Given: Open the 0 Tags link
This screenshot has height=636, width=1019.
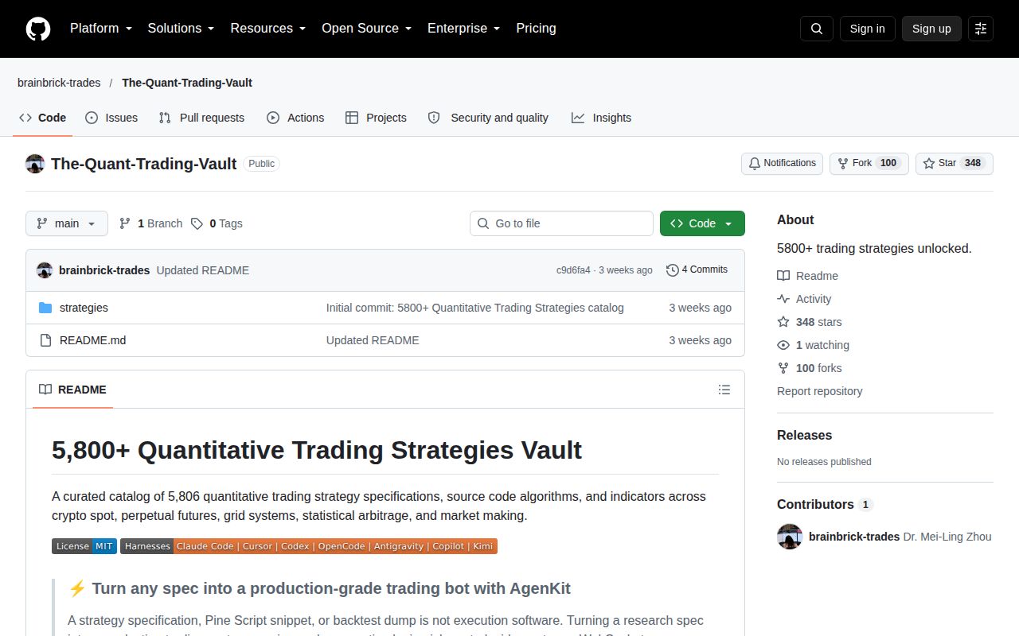Looking at the screenshot, I should (x=217, y=223).
